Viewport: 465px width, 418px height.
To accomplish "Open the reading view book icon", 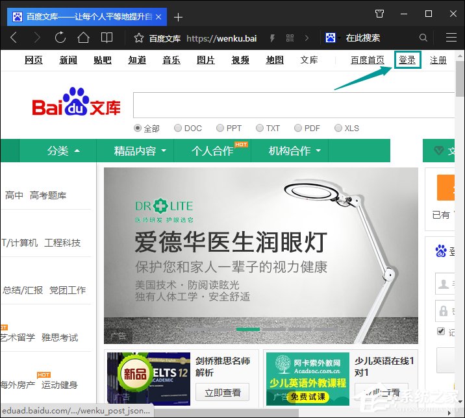I will tap(107, 38).
